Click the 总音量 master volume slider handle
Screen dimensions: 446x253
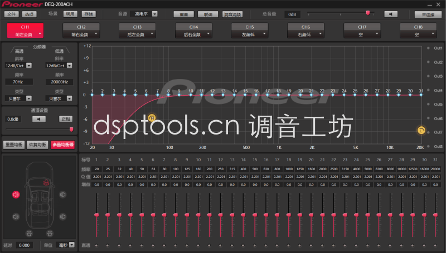[x=368, y=13]
